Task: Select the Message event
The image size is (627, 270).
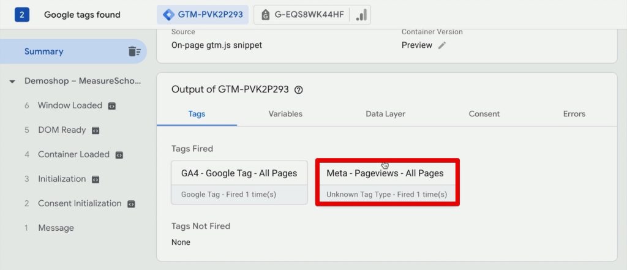Action: (56, 228)
